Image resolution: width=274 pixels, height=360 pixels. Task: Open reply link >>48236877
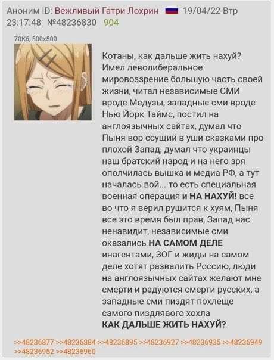tap(34, 342)
